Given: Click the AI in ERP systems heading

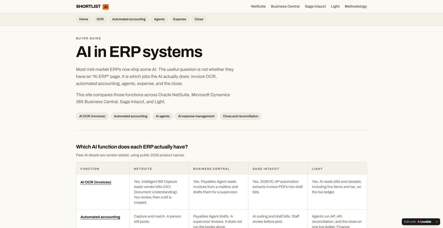Looking at the screenshot, I should 139,52.
